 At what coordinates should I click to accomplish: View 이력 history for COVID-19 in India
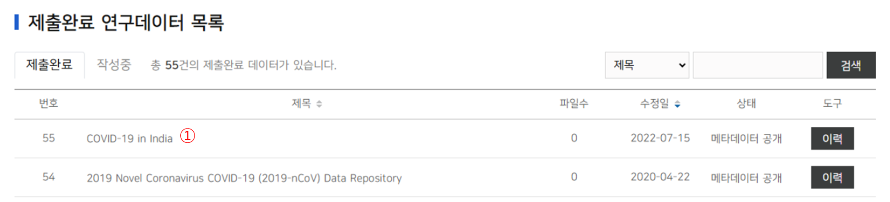(x=832, y=138)
